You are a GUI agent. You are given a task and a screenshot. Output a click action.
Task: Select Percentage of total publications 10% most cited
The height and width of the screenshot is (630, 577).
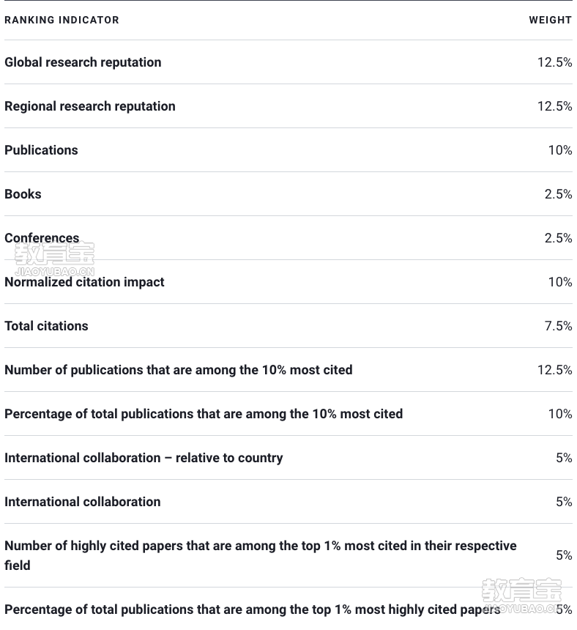(x=288, y=414)
